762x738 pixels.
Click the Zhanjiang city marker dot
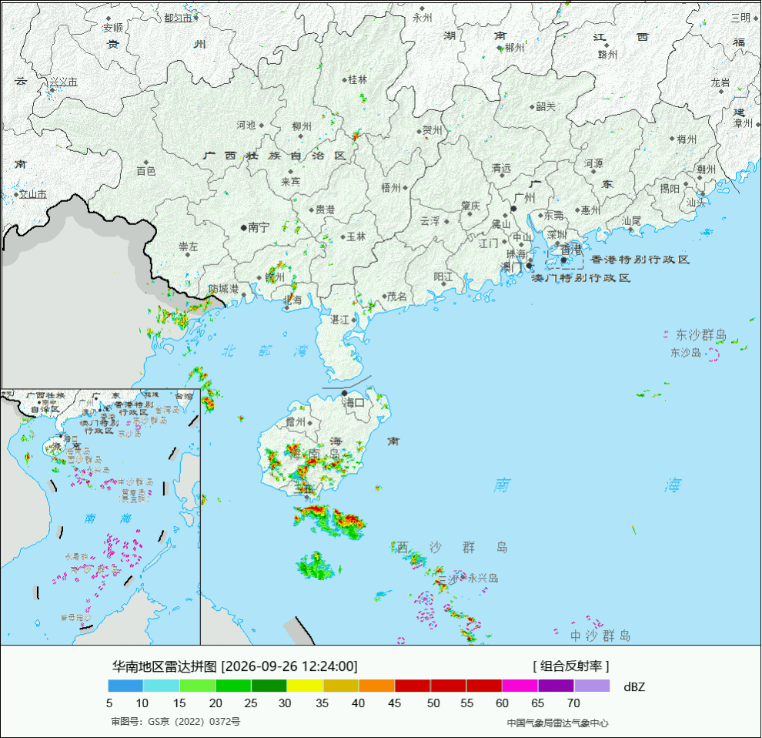[354, 320]
